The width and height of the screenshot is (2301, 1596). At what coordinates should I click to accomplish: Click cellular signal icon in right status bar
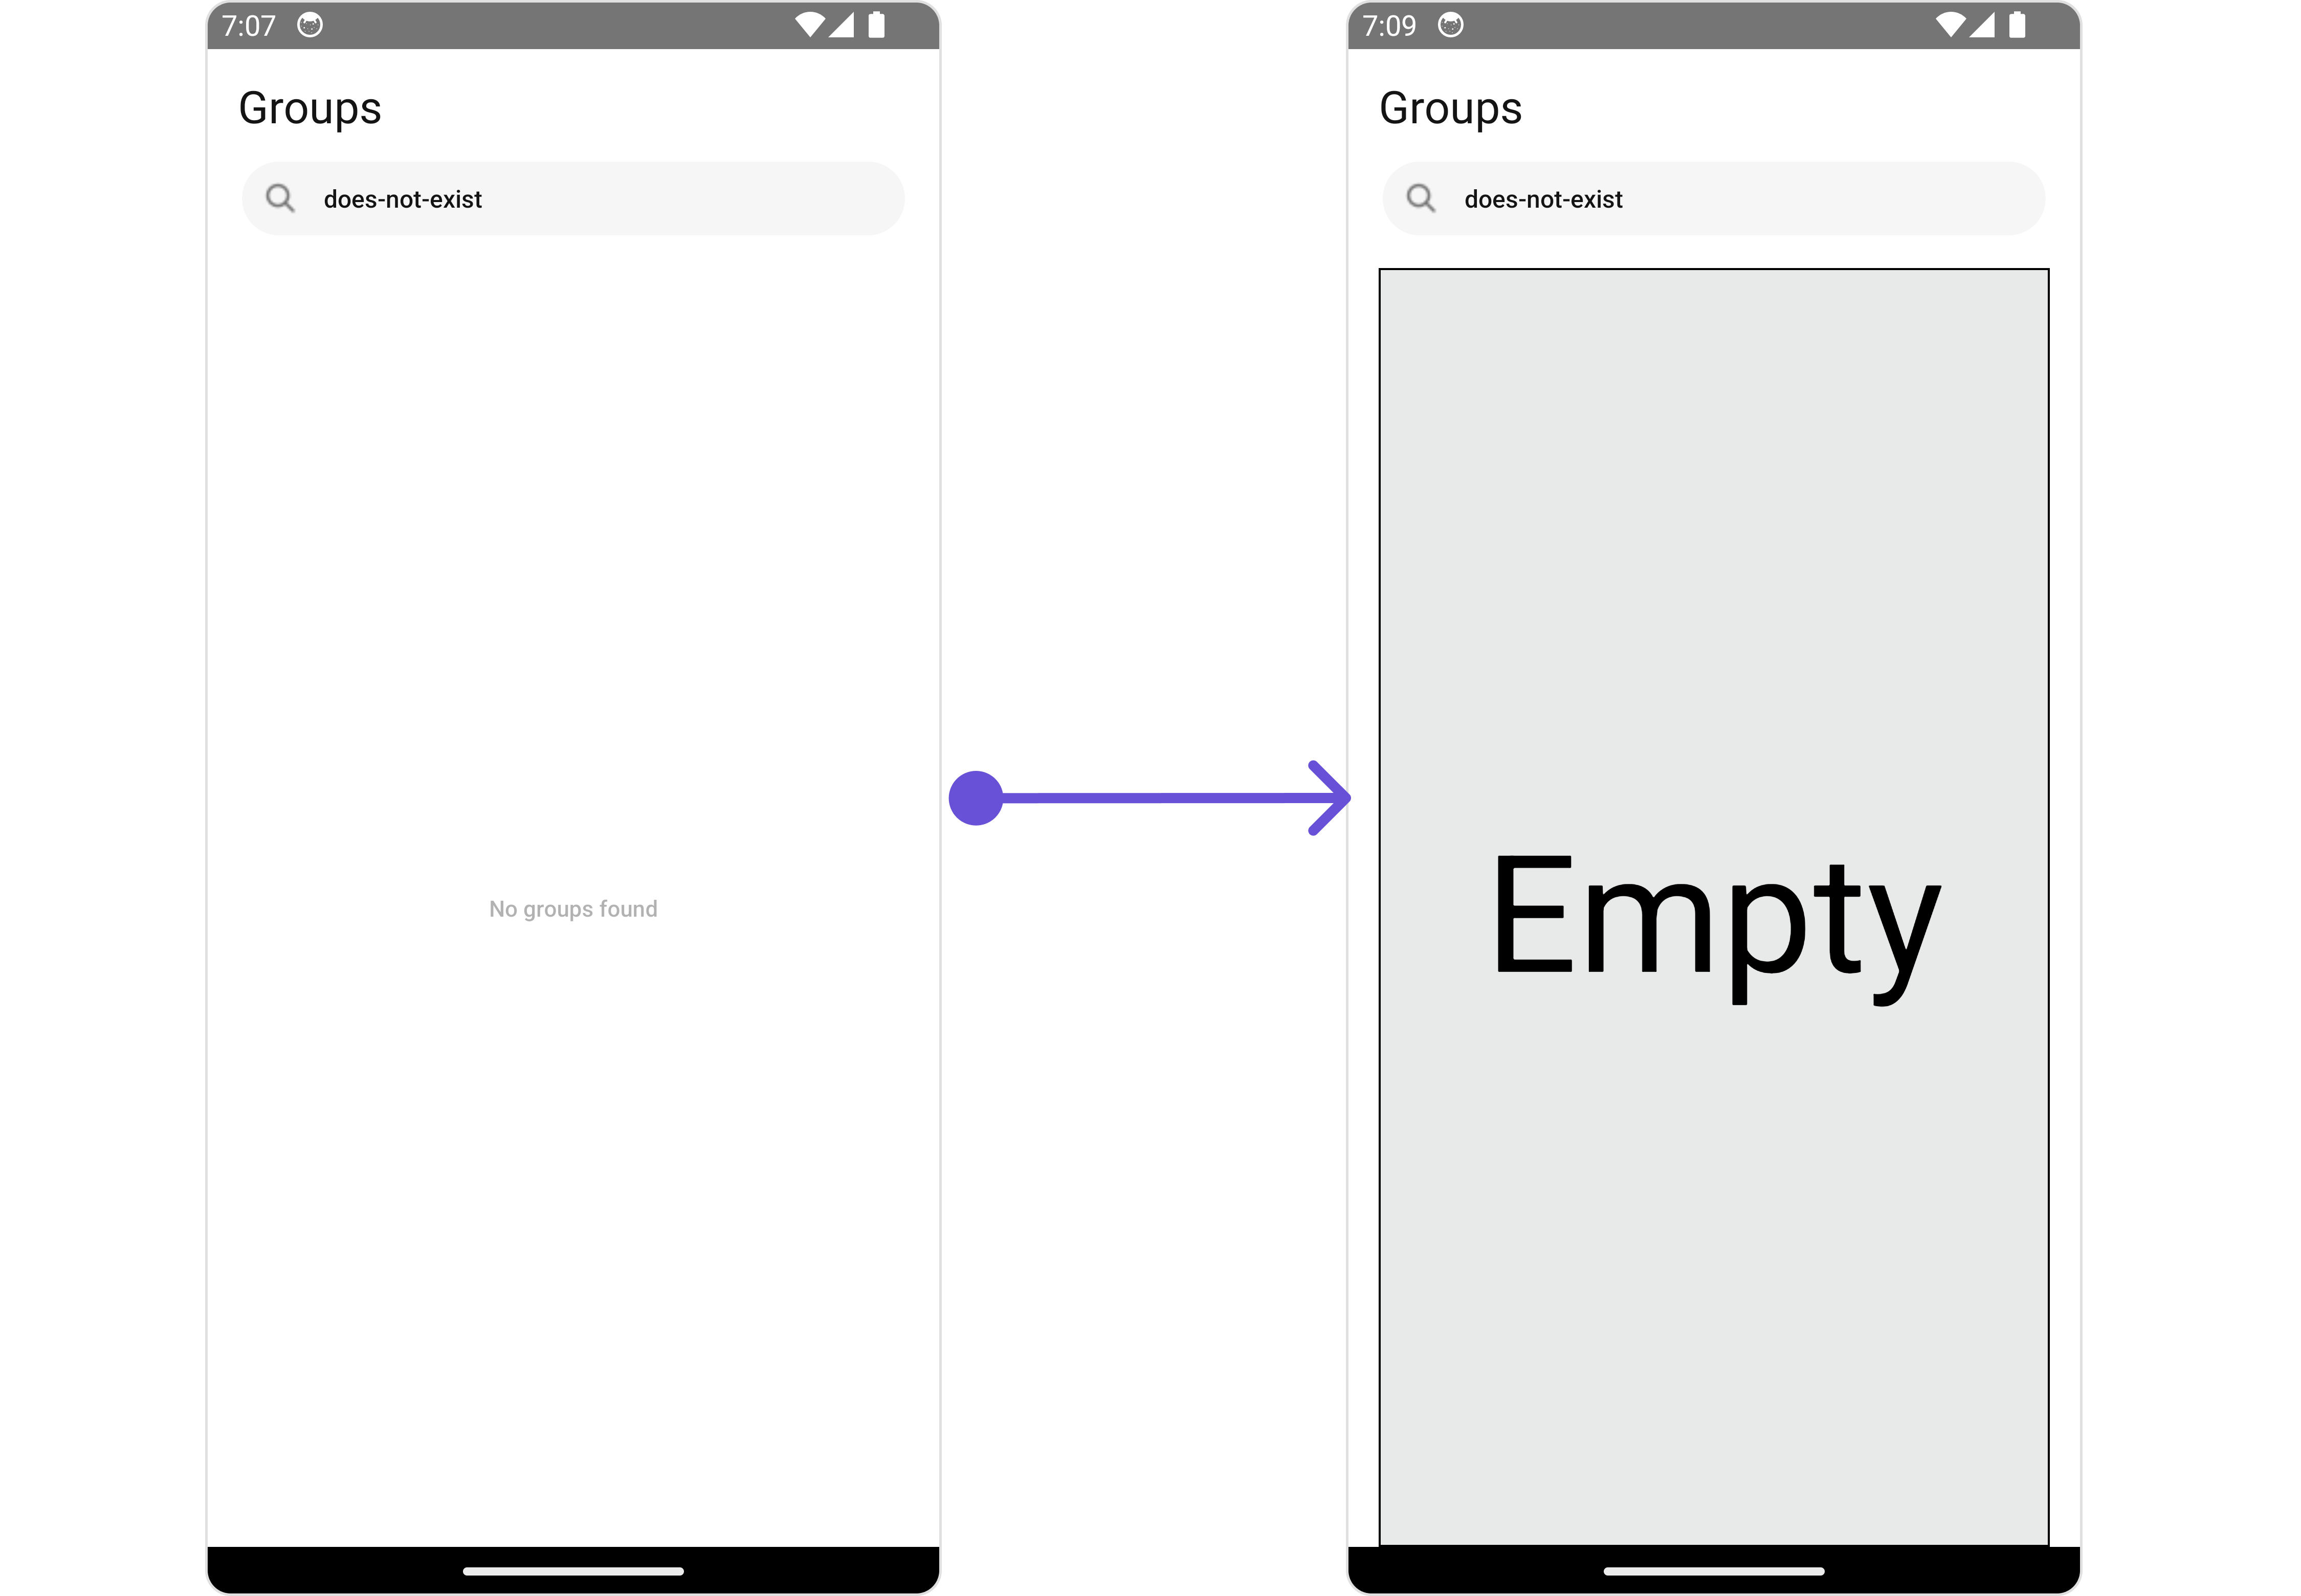1982,25
